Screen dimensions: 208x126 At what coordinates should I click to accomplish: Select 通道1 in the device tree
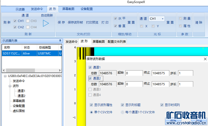(x=21, y=91)
